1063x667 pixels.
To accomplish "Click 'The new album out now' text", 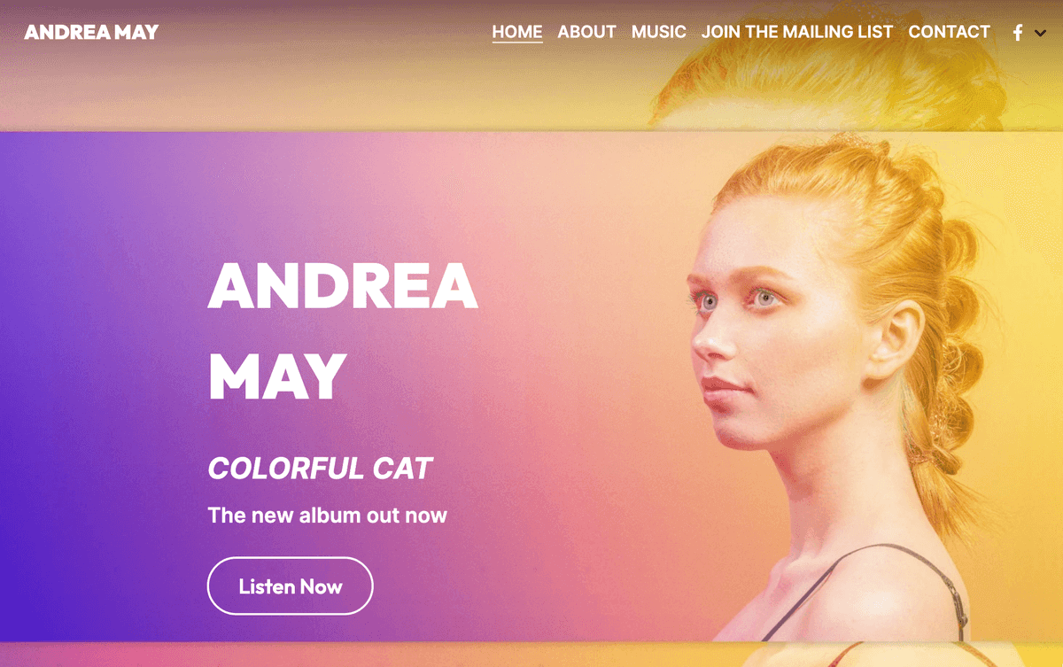I will pos(327,515).
